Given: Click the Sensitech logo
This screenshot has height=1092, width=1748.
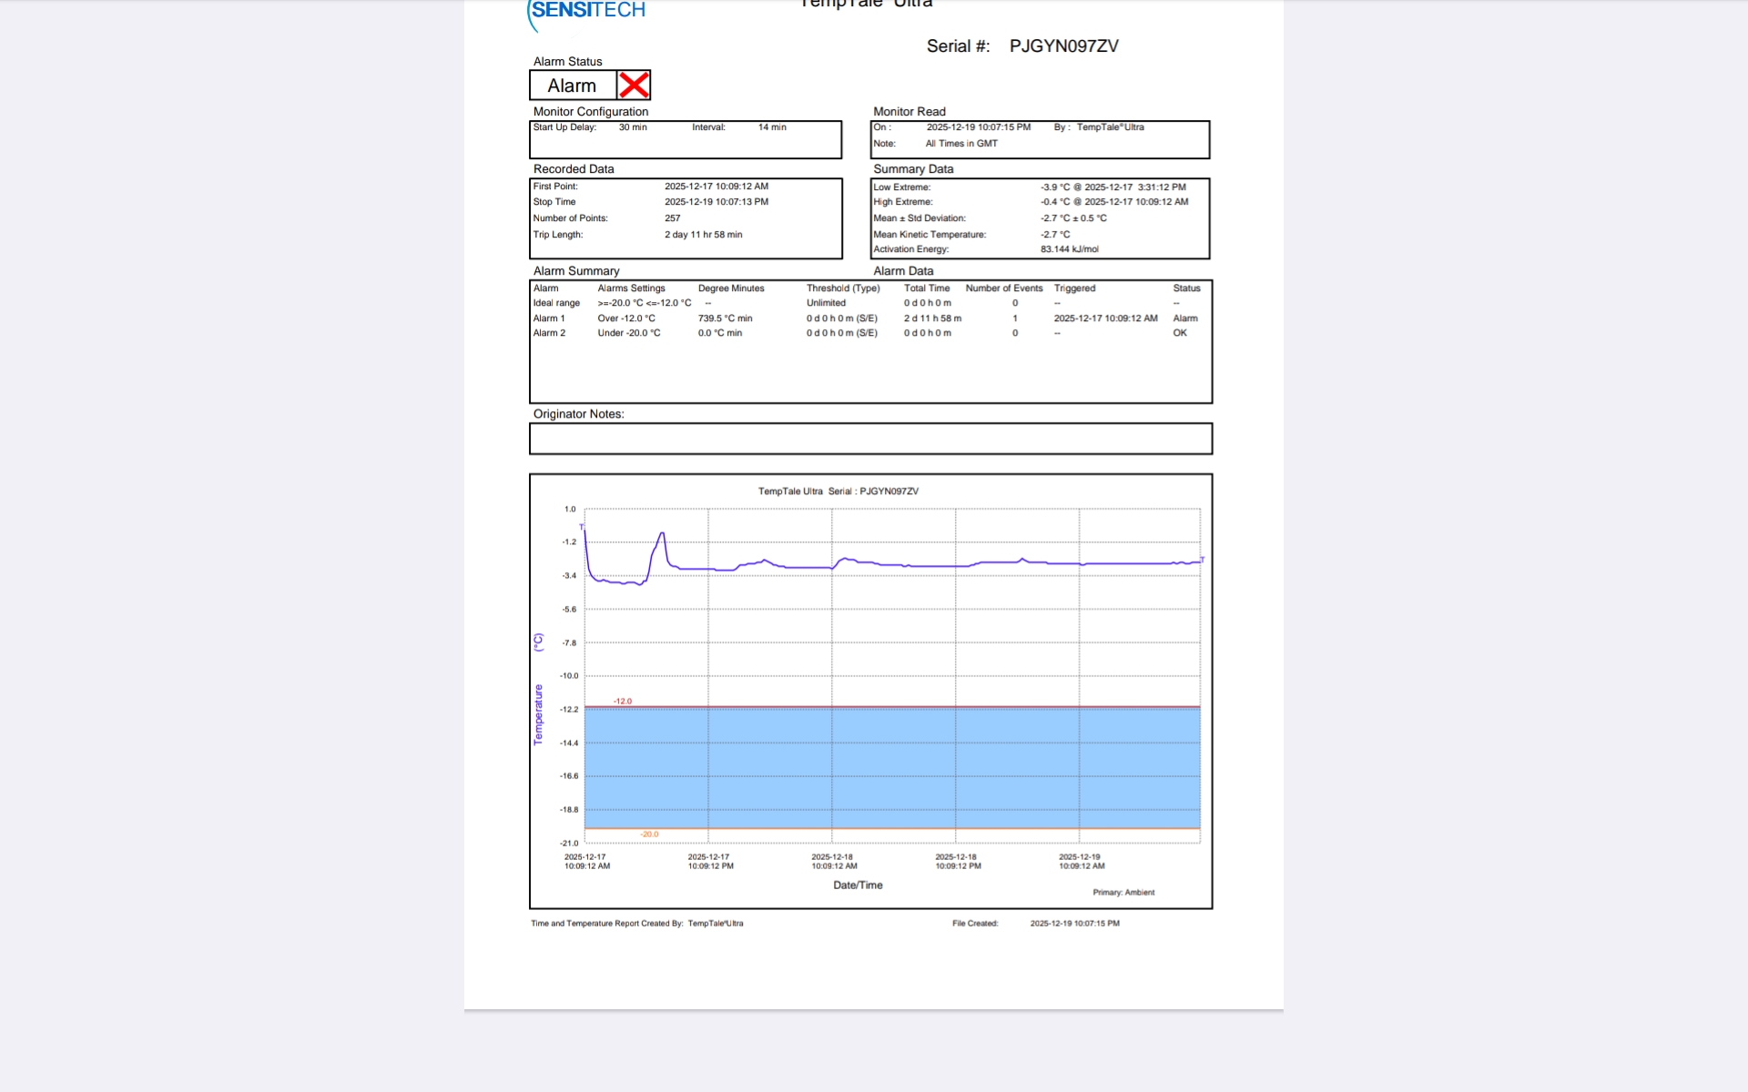Looking at the screenshot, I should coord(587,13).
